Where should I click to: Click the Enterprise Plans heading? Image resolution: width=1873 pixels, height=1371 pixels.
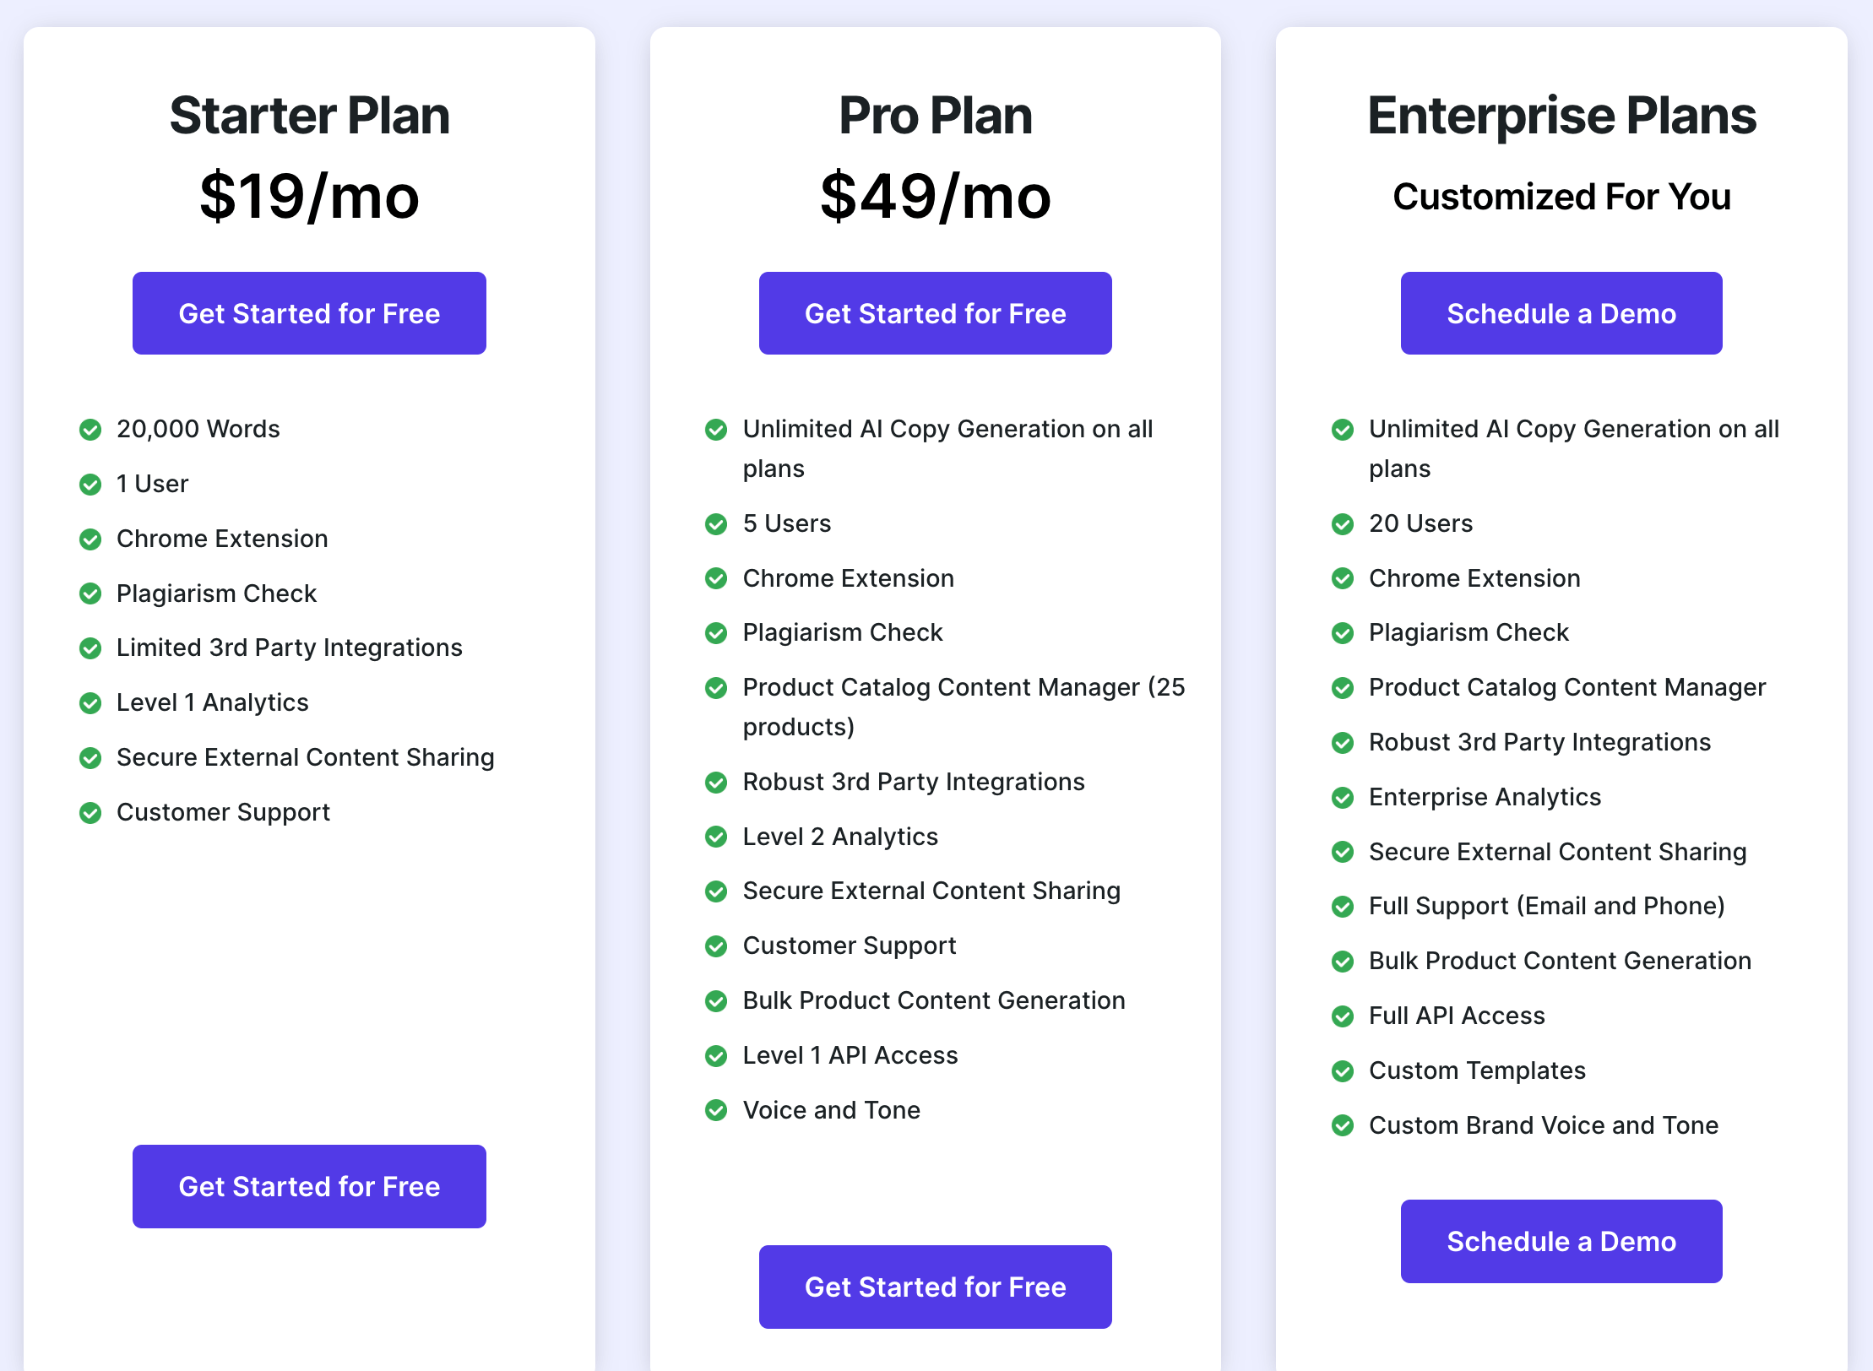pos(1561,116)
